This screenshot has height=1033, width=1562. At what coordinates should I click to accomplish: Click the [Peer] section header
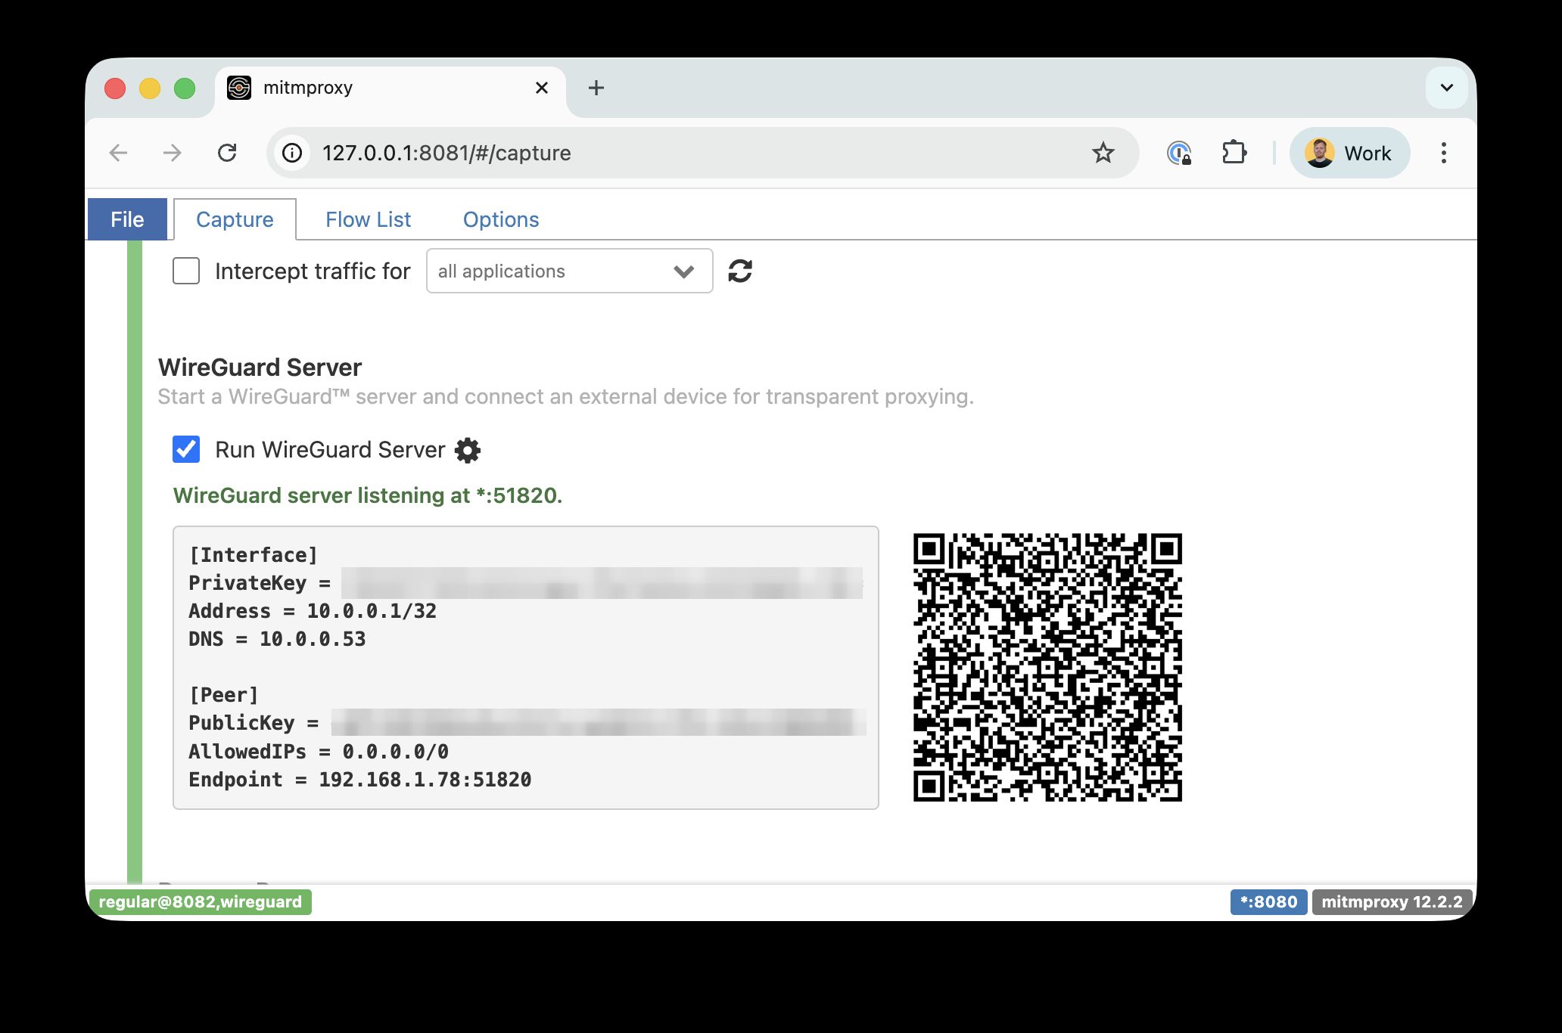(224, 695)
